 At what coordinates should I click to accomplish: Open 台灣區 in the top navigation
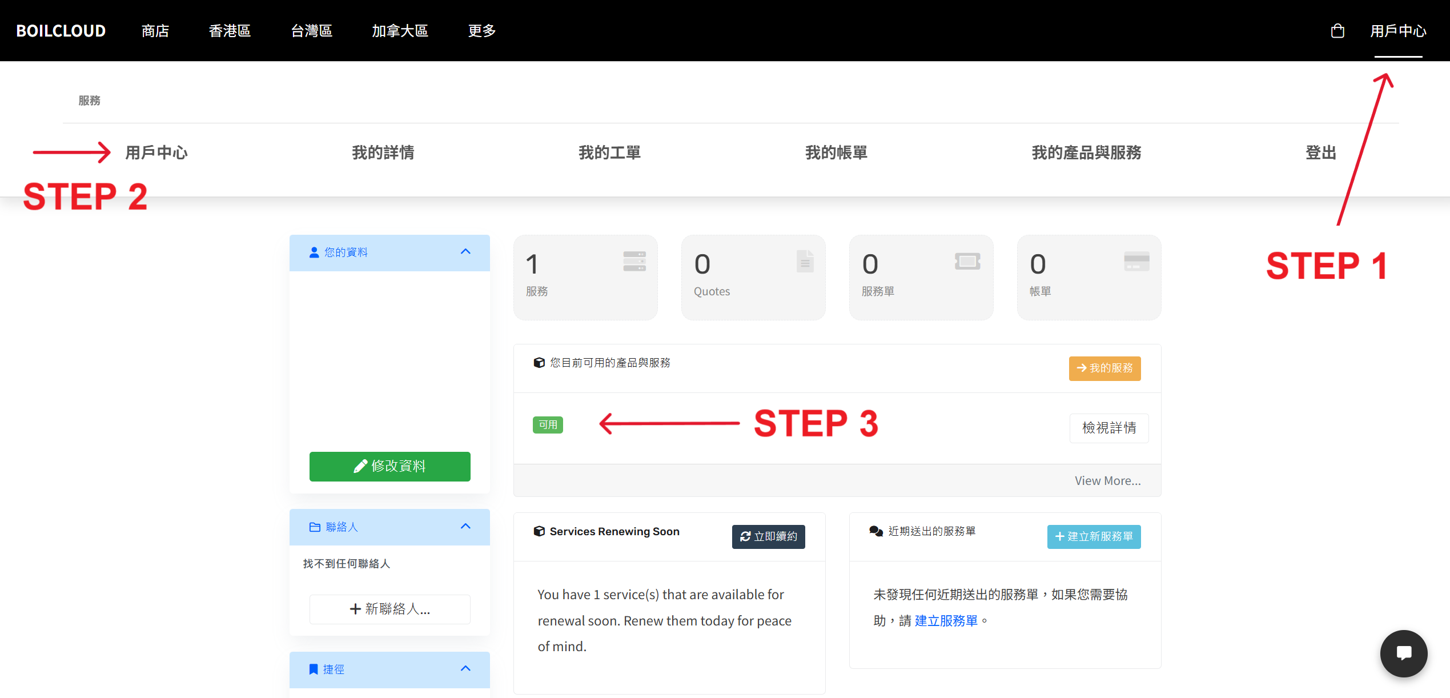(x=311, y=31)
